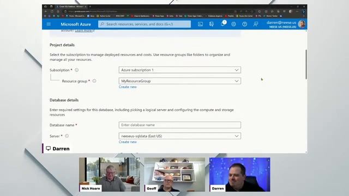Screen dimensions: 349x196
Task: Click the info icon next to Resource group
Action: pos(94,81)
